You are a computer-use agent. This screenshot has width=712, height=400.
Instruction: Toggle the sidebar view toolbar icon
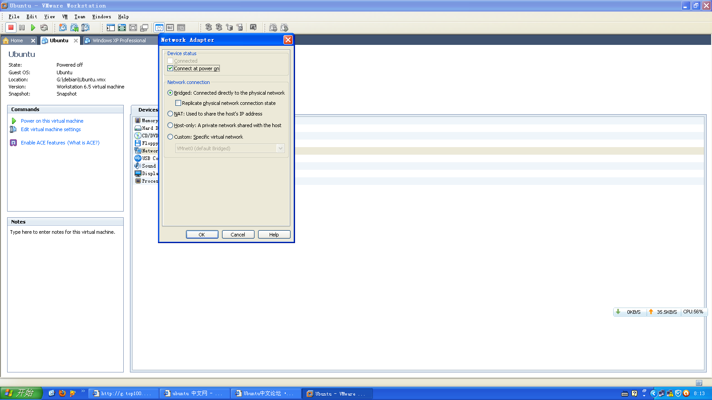point(111,28)
